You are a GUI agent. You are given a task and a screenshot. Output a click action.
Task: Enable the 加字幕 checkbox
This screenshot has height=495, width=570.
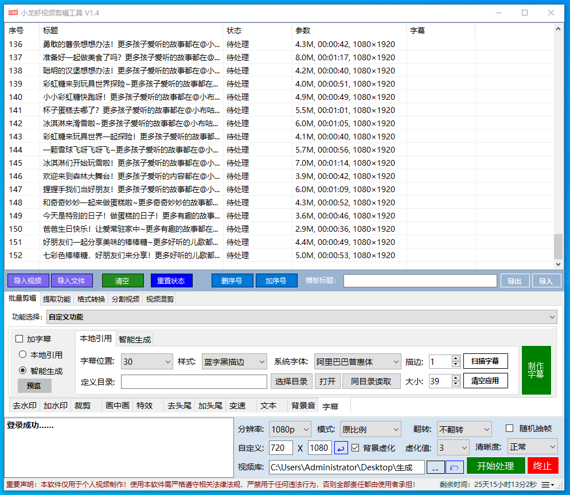pyautogui.click(x=18, y=338)
